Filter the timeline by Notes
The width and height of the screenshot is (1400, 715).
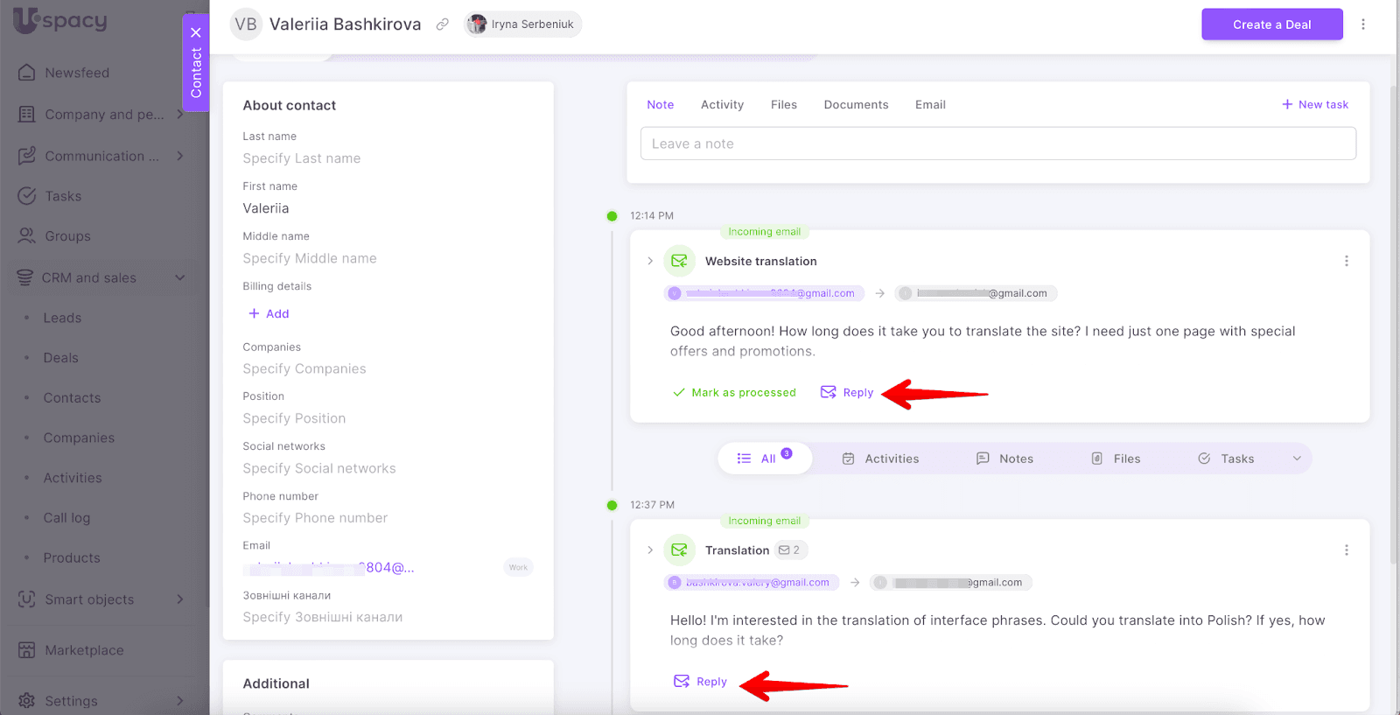tap(1004, 459)
